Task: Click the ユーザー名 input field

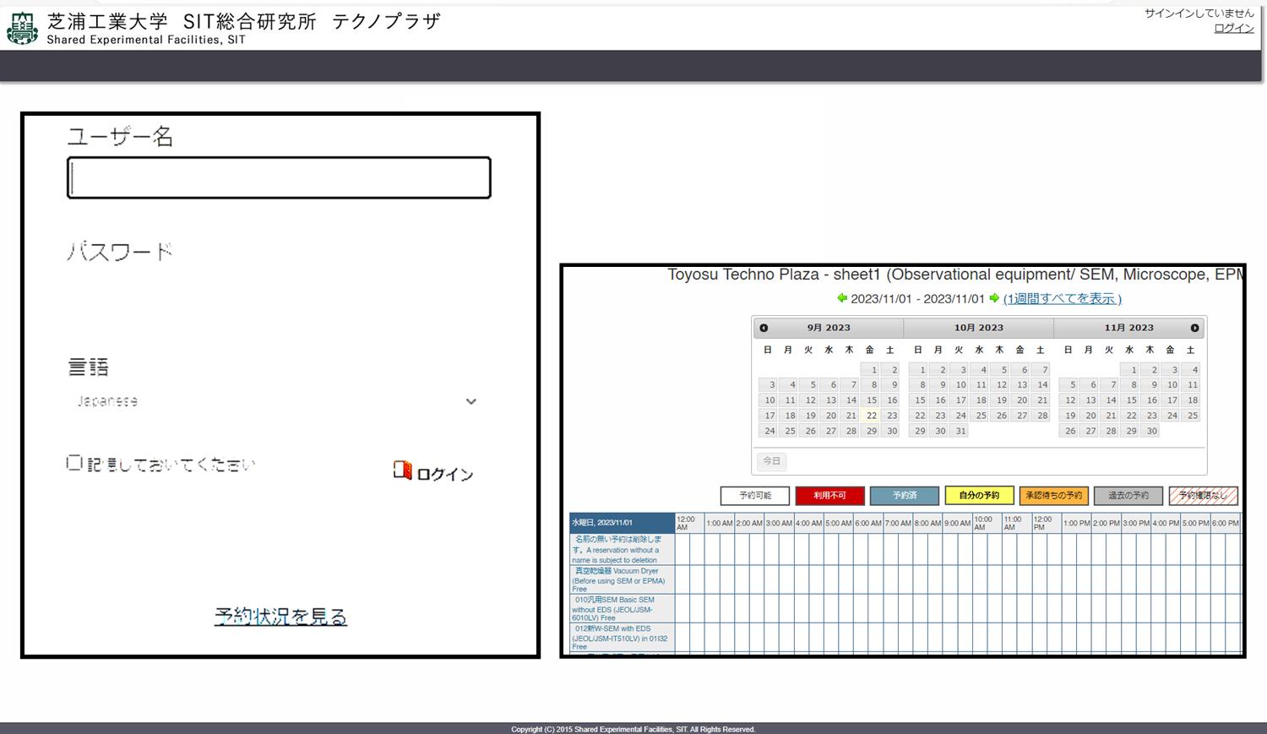Action: [x=279, y=178]
